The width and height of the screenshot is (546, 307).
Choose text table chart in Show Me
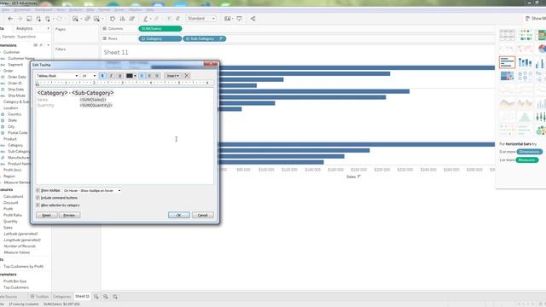click(x=507, y=35)
